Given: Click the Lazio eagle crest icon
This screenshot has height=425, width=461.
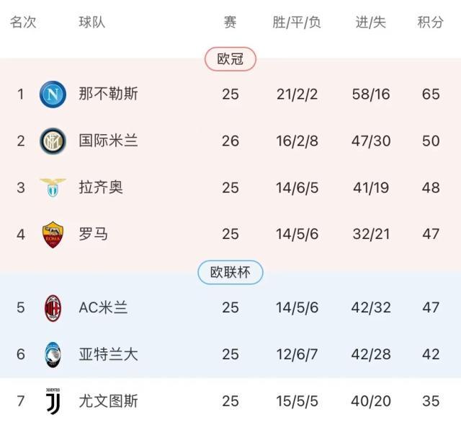Looking at the screenshot, I should coord(53,188).
